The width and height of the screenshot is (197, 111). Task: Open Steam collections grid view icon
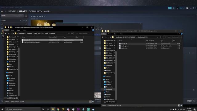[x=26, y=16]
